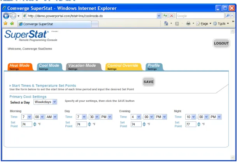Open the search provider dropdown arrow
The image size is (237, 165).
[232, 16]
